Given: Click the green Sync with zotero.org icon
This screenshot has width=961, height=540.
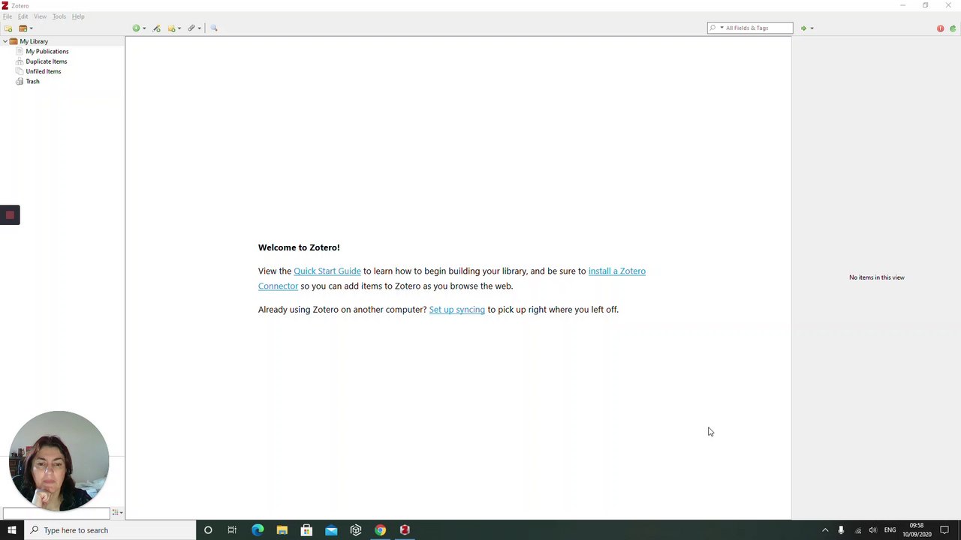Looking at the screenshot, I should (953, 28).
